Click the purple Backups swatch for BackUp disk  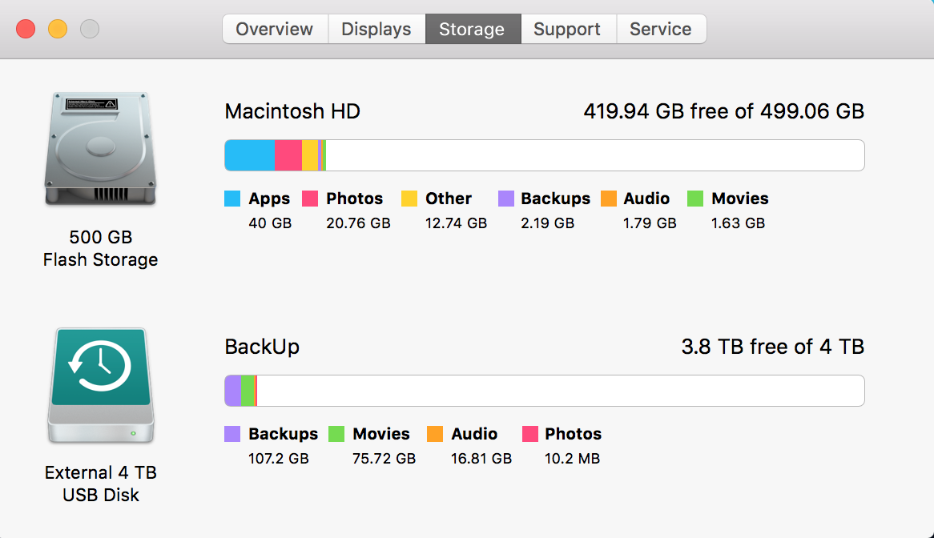tap(232, 434)
